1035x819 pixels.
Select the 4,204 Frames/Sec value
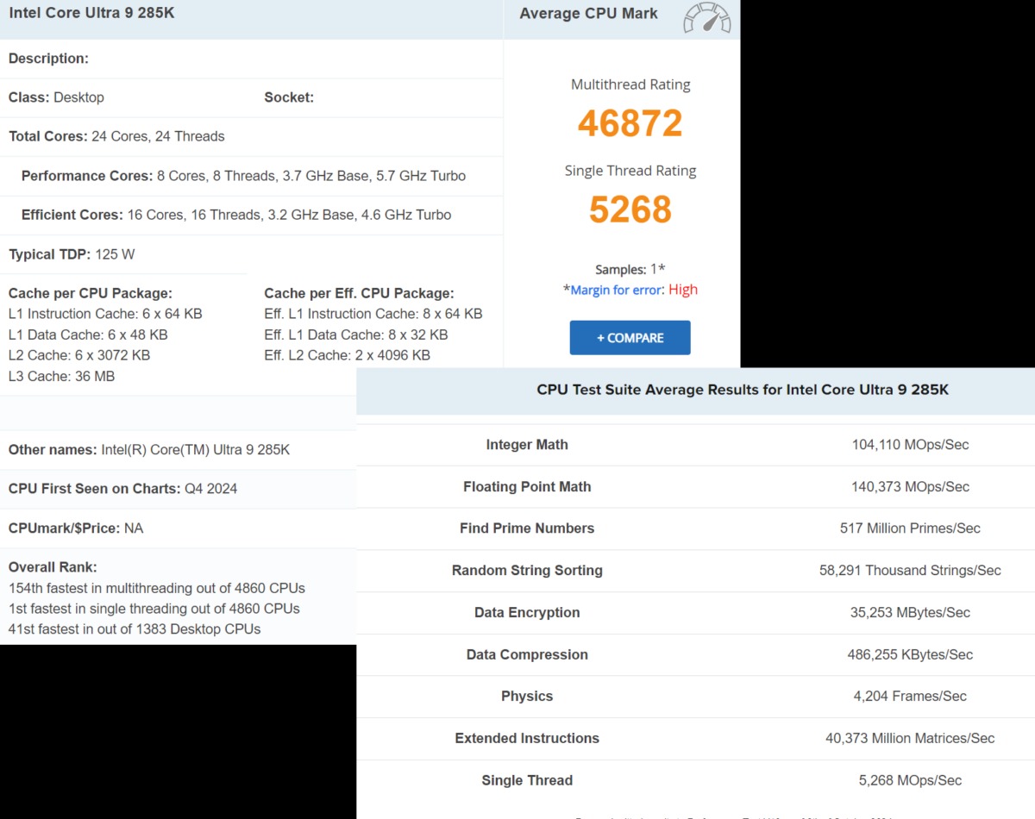(x=910, y=697)
